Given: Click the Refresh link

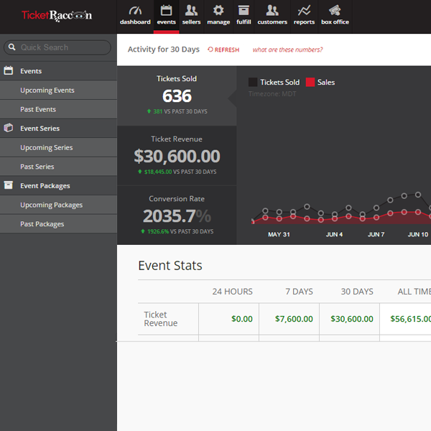Looking at the screenshot, I should click(223, 50).
